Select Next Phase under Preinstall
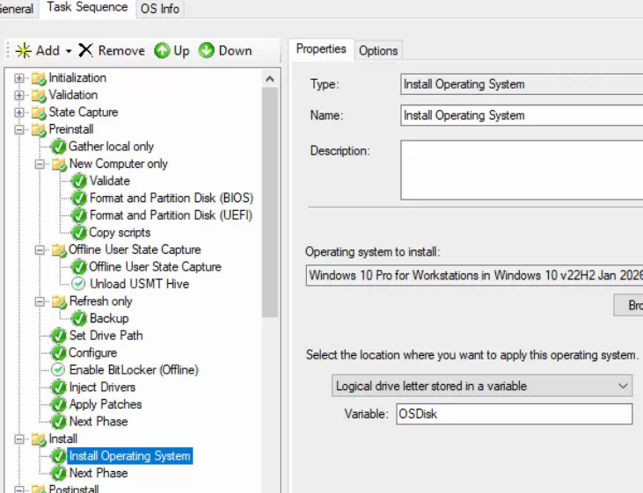This screenshot has height=493, width=643. tap(99, 422)
